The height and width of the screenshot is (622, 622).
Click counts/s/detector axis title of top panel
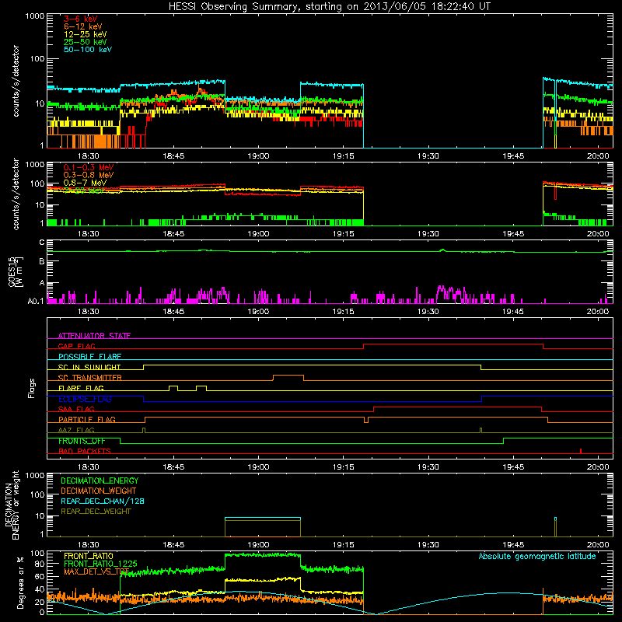point(16,81)
